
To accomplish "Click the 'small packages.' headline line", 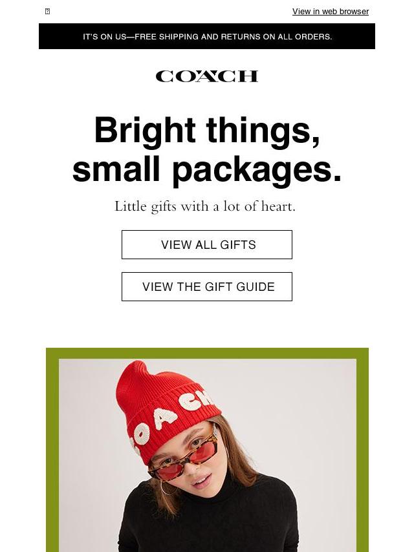I will (x=207, y=170).
